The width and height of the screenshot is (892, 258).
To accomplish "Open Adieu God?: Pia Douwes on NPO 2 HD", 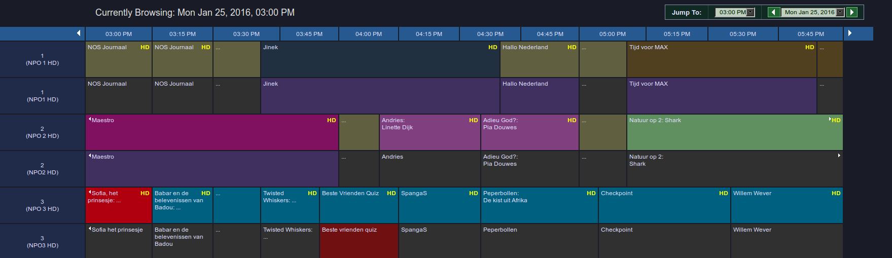I will tap(529, 132).
